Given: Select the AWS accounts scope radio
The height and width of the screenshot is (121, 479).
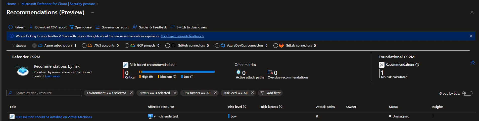Looking at the screenshot, I should (x=84, y=46).
